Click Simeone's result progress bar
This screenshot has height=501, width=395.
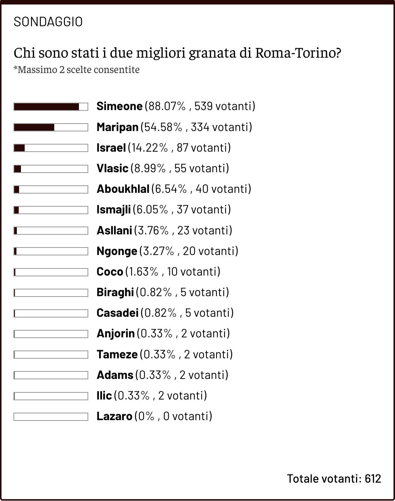[x=51, y=107]
